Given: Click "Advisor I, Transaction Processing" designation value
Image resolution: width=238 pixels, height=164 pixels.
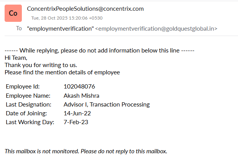Looking at the screenshot, I should (x=107, y=104).
